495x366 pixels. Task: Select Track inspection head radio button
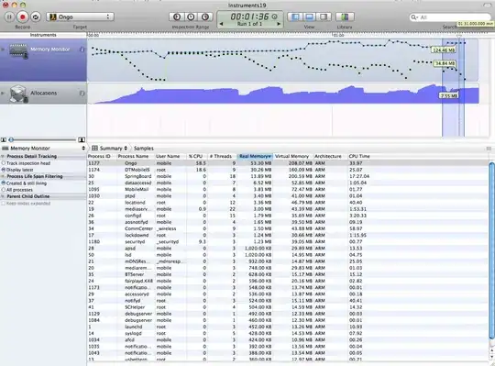[x=4, y=163]
